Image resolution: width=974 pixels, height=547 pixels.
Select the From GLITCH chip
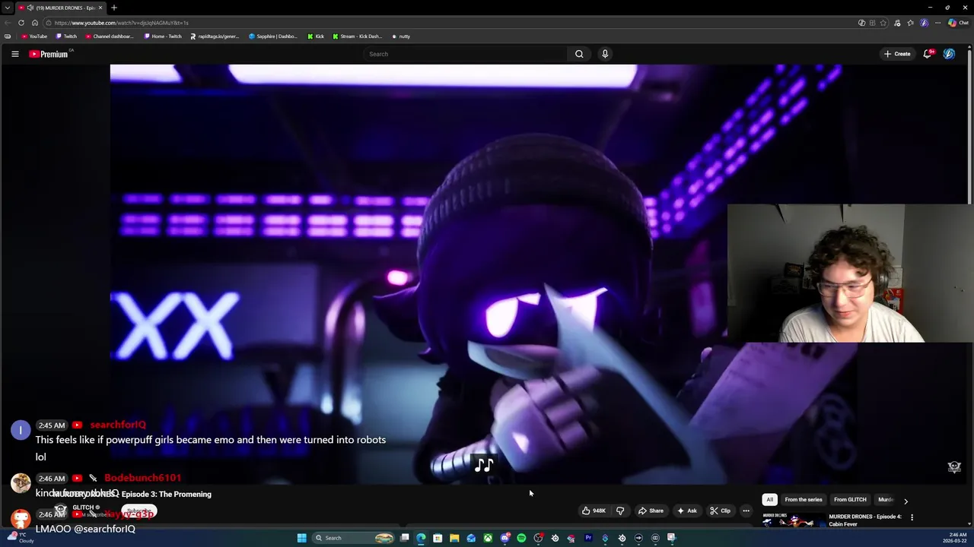click(850, 499)
